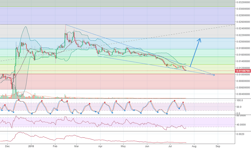Select the 0.01200000 price axis label
Screen dimensions: 251x148
click(x=243, y=68)
